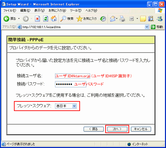Click the green Back arrow icon
The height and width of the screenshot is (148, 166).
coord(6,18)
